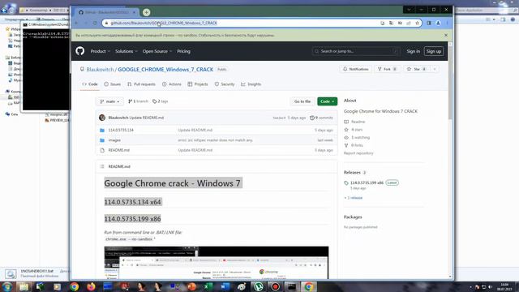Screen dimensions: 519x292
Task: Open the GitHub homepage logo
Action: point(79,51)
